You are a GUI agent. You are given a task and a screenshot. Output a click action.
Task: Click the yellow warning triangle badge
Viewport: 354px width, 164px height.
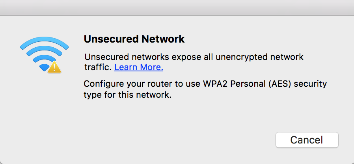coord(54,67)
